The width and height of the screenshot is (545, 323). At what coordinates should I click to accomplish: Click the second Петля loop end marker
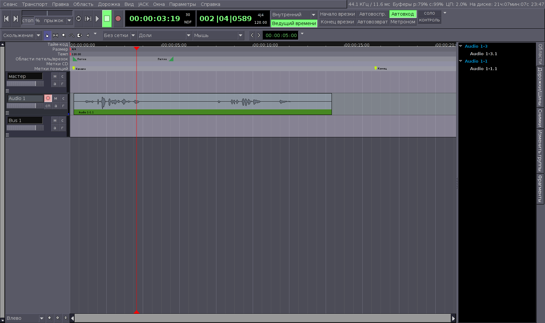coord(171,59)
